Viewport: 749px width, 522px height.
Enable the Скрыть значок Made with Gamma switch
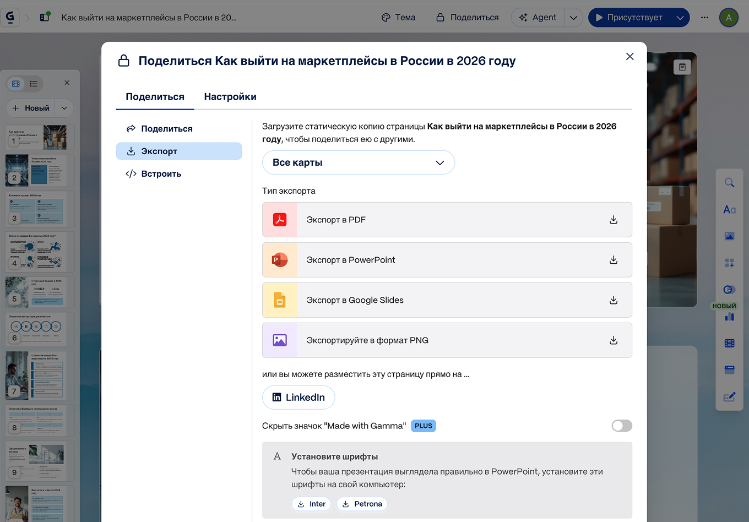point(621,426)
